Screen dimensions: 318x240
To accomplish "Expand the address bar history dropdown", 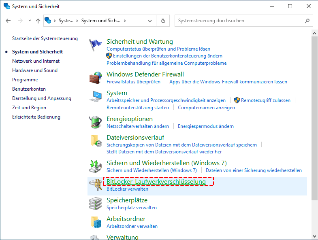I will click(150, 21).
